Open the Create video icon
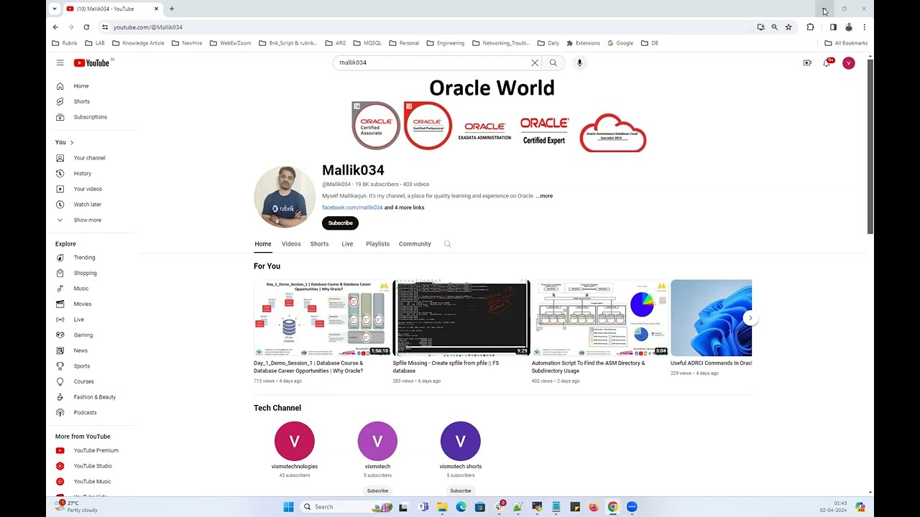The image size is (920, 517). pyautogui.click(x=807, y=63)
